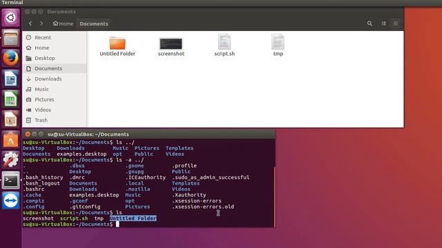Click '.ICEauthority' in the terminal listing
442x248 pixels.
pyautogui.click(x=146, y=178)
